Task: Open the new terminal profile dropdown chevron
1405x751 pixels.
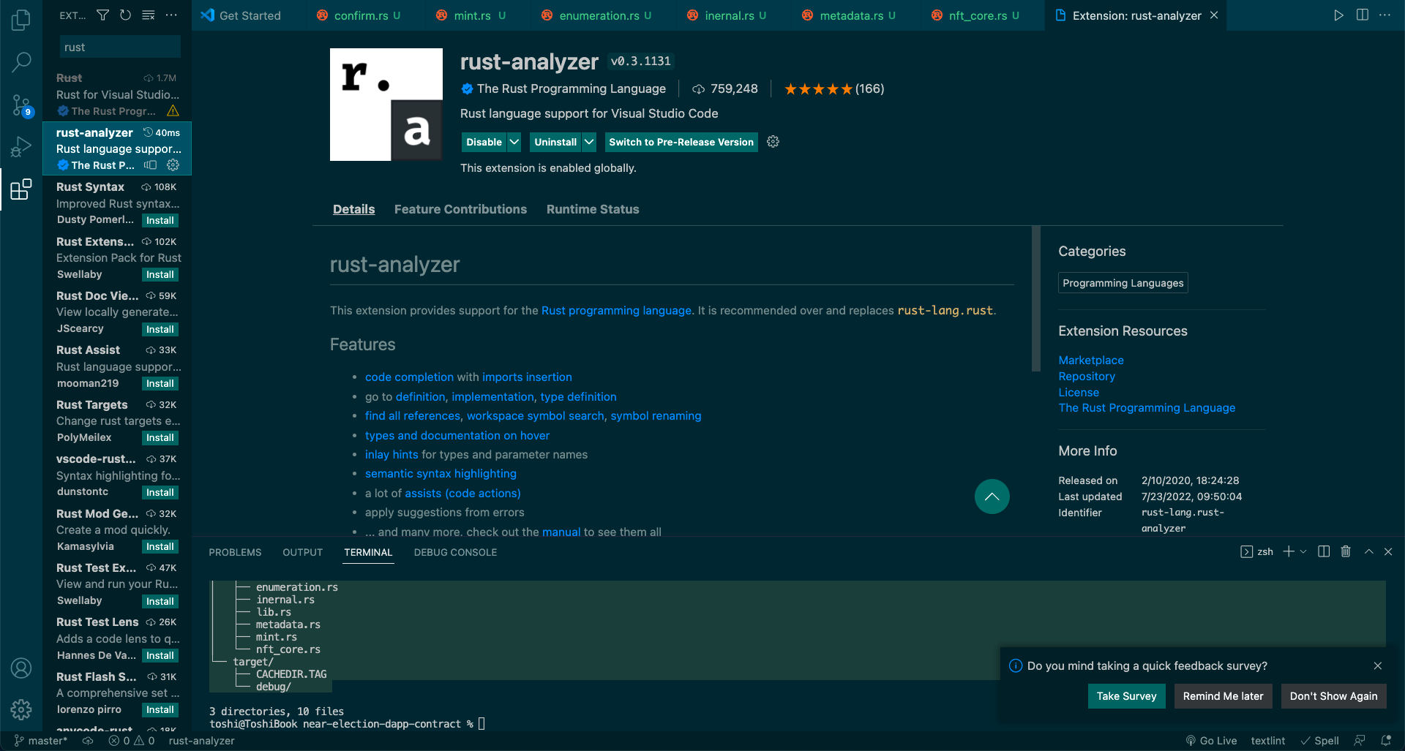Action: pyautogui.click(x=1303, y=551)
